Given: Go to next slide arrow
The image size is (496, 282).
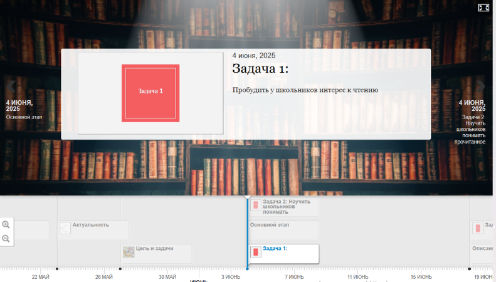Looking at the screenshot, I should (x=480, y=86).
